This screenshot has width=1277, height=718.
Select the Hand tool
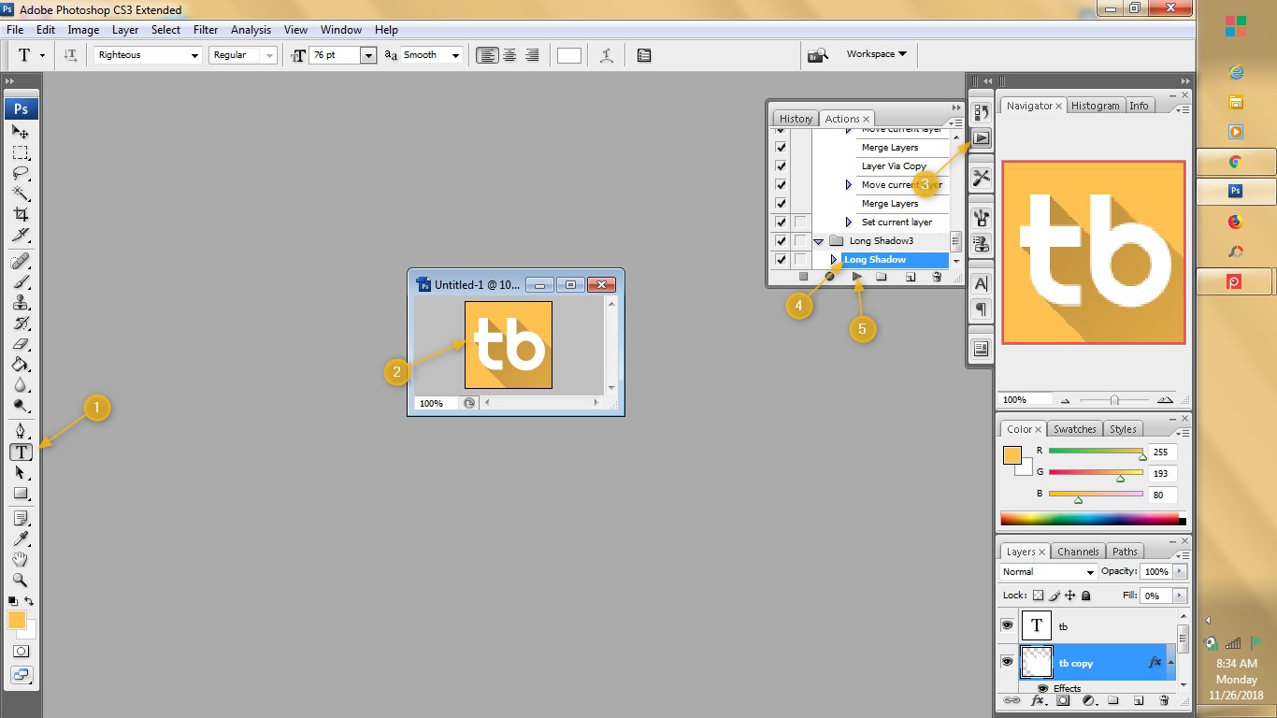(21, 559)
